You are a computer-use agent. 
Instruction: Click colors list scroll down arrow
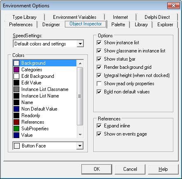(x=80, y=135)
